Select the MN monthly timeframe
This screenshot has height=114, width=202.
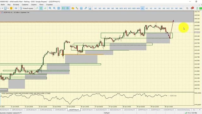click(x=181, y=8)
